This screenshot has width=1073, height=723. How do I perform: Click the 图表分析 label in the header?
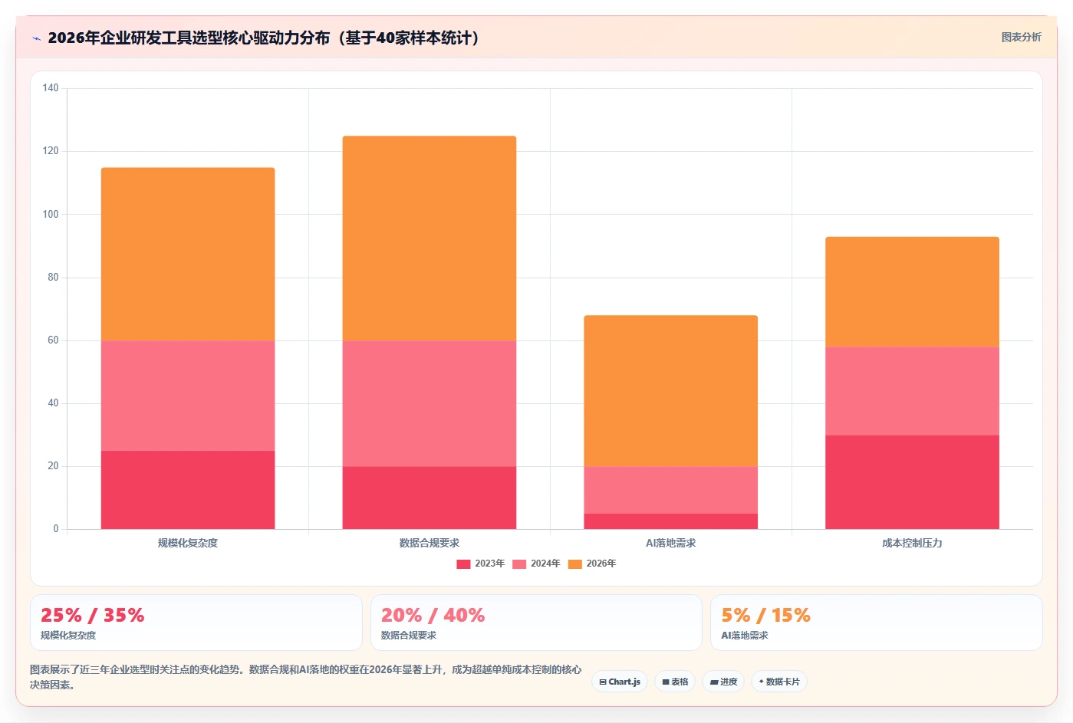click(x=1021, y=37)
